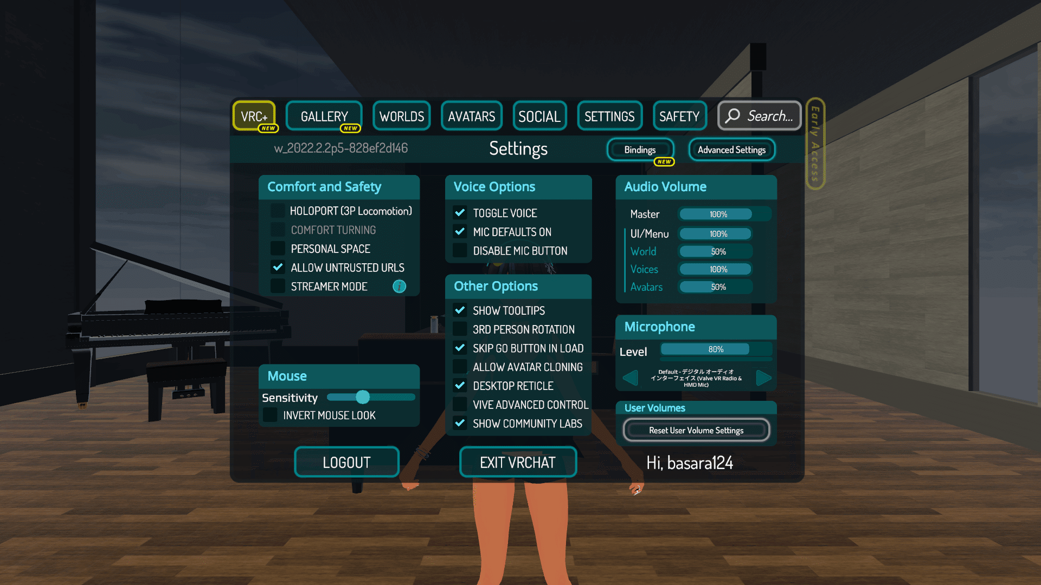Click LOGOUT button
This screenshot has width=1041, height=585.
point(345,461)
